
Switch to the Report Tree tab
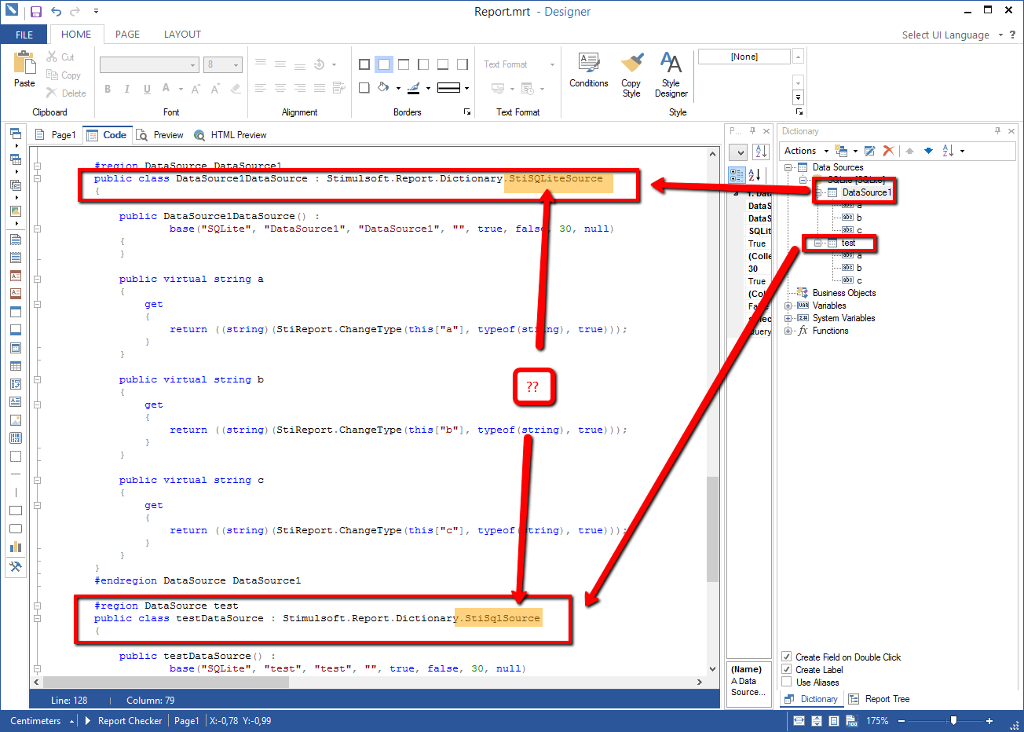pyautogui.click(x=879, y=699)
